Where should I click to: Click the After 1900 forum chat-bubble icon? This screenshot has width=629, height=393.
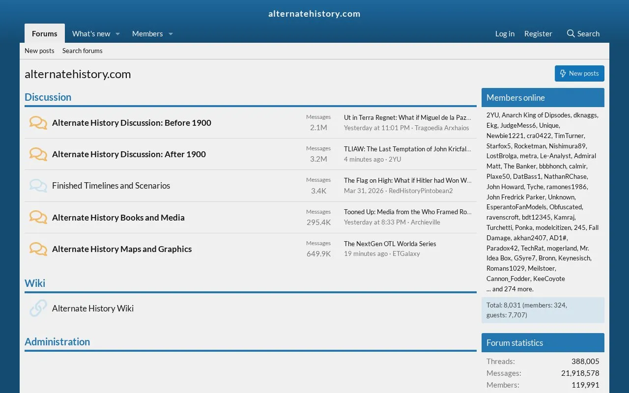click(x=38, y=154)
